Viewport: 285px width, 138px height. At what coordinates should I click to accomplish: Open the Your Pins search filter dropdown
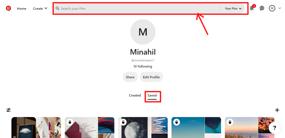[x=233, y=8]
